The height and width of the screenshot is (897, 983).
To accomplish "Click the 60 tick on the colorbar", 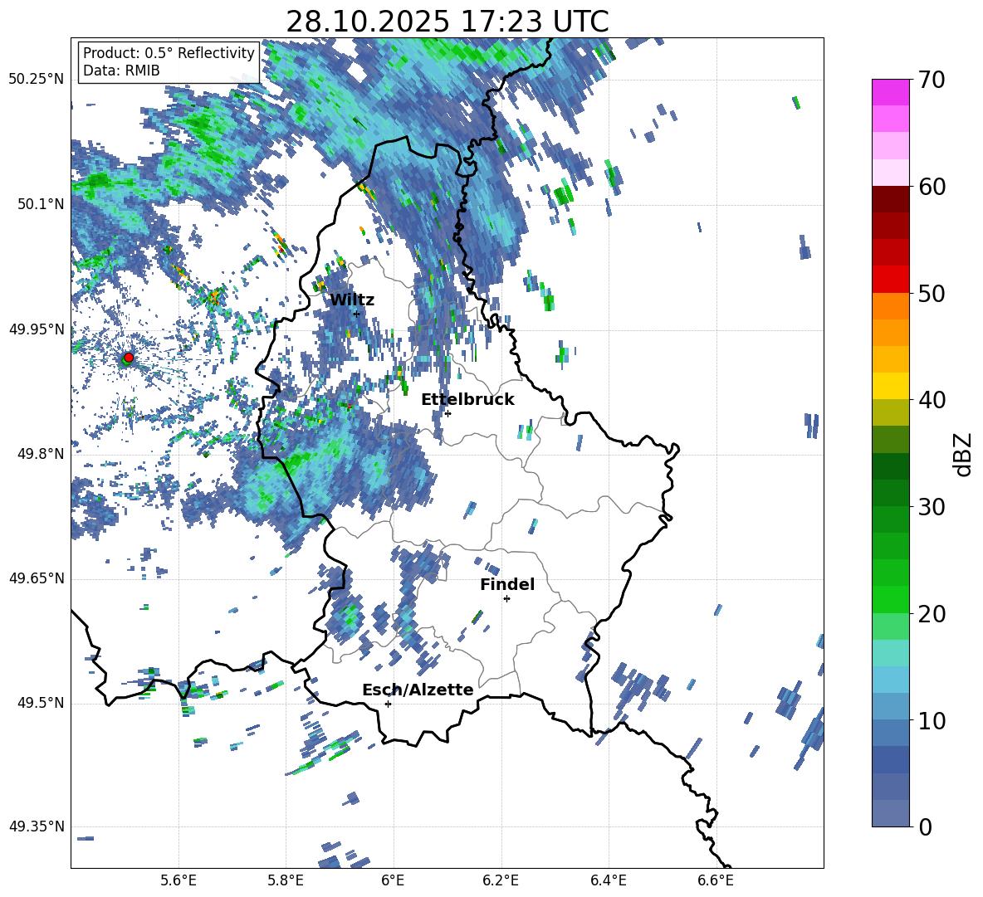I will tap(931, 187).
